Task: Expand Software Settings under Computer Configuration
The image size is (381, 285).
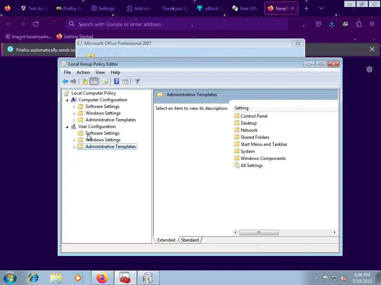Action: (x=74, y=107)
